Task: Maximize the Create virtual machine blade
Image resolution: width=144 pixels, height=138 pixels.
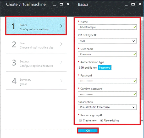Action: click(x=61, y=4)
